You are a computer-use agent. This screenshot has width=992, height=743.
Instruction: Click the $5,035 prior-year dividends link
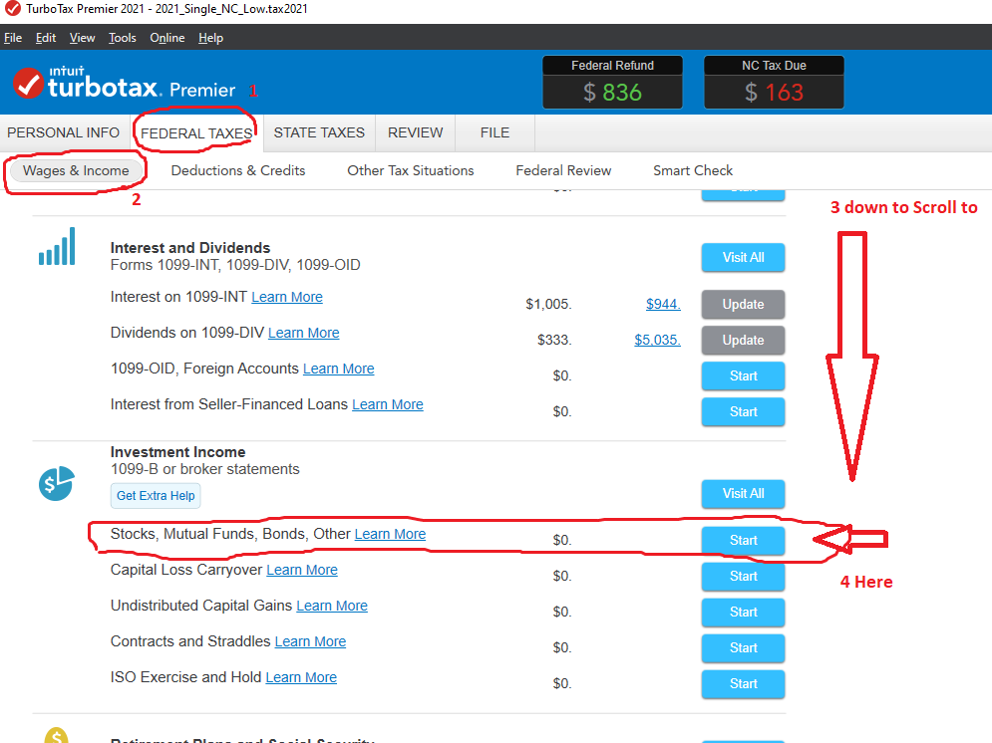click(657, 340)
